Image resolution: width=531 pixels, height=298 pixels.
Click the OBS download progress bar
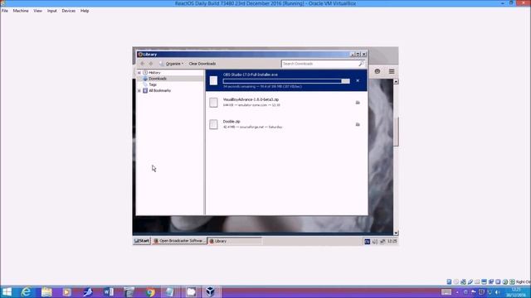[x=286, y=81]
